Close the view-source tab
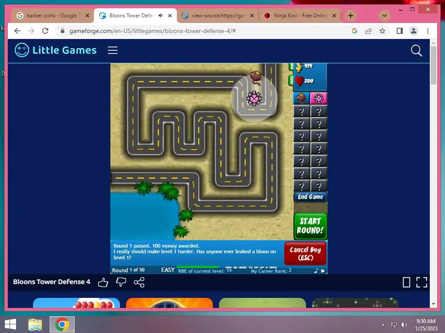This screenshot has width=445, height=333. (x=252, y=16)
